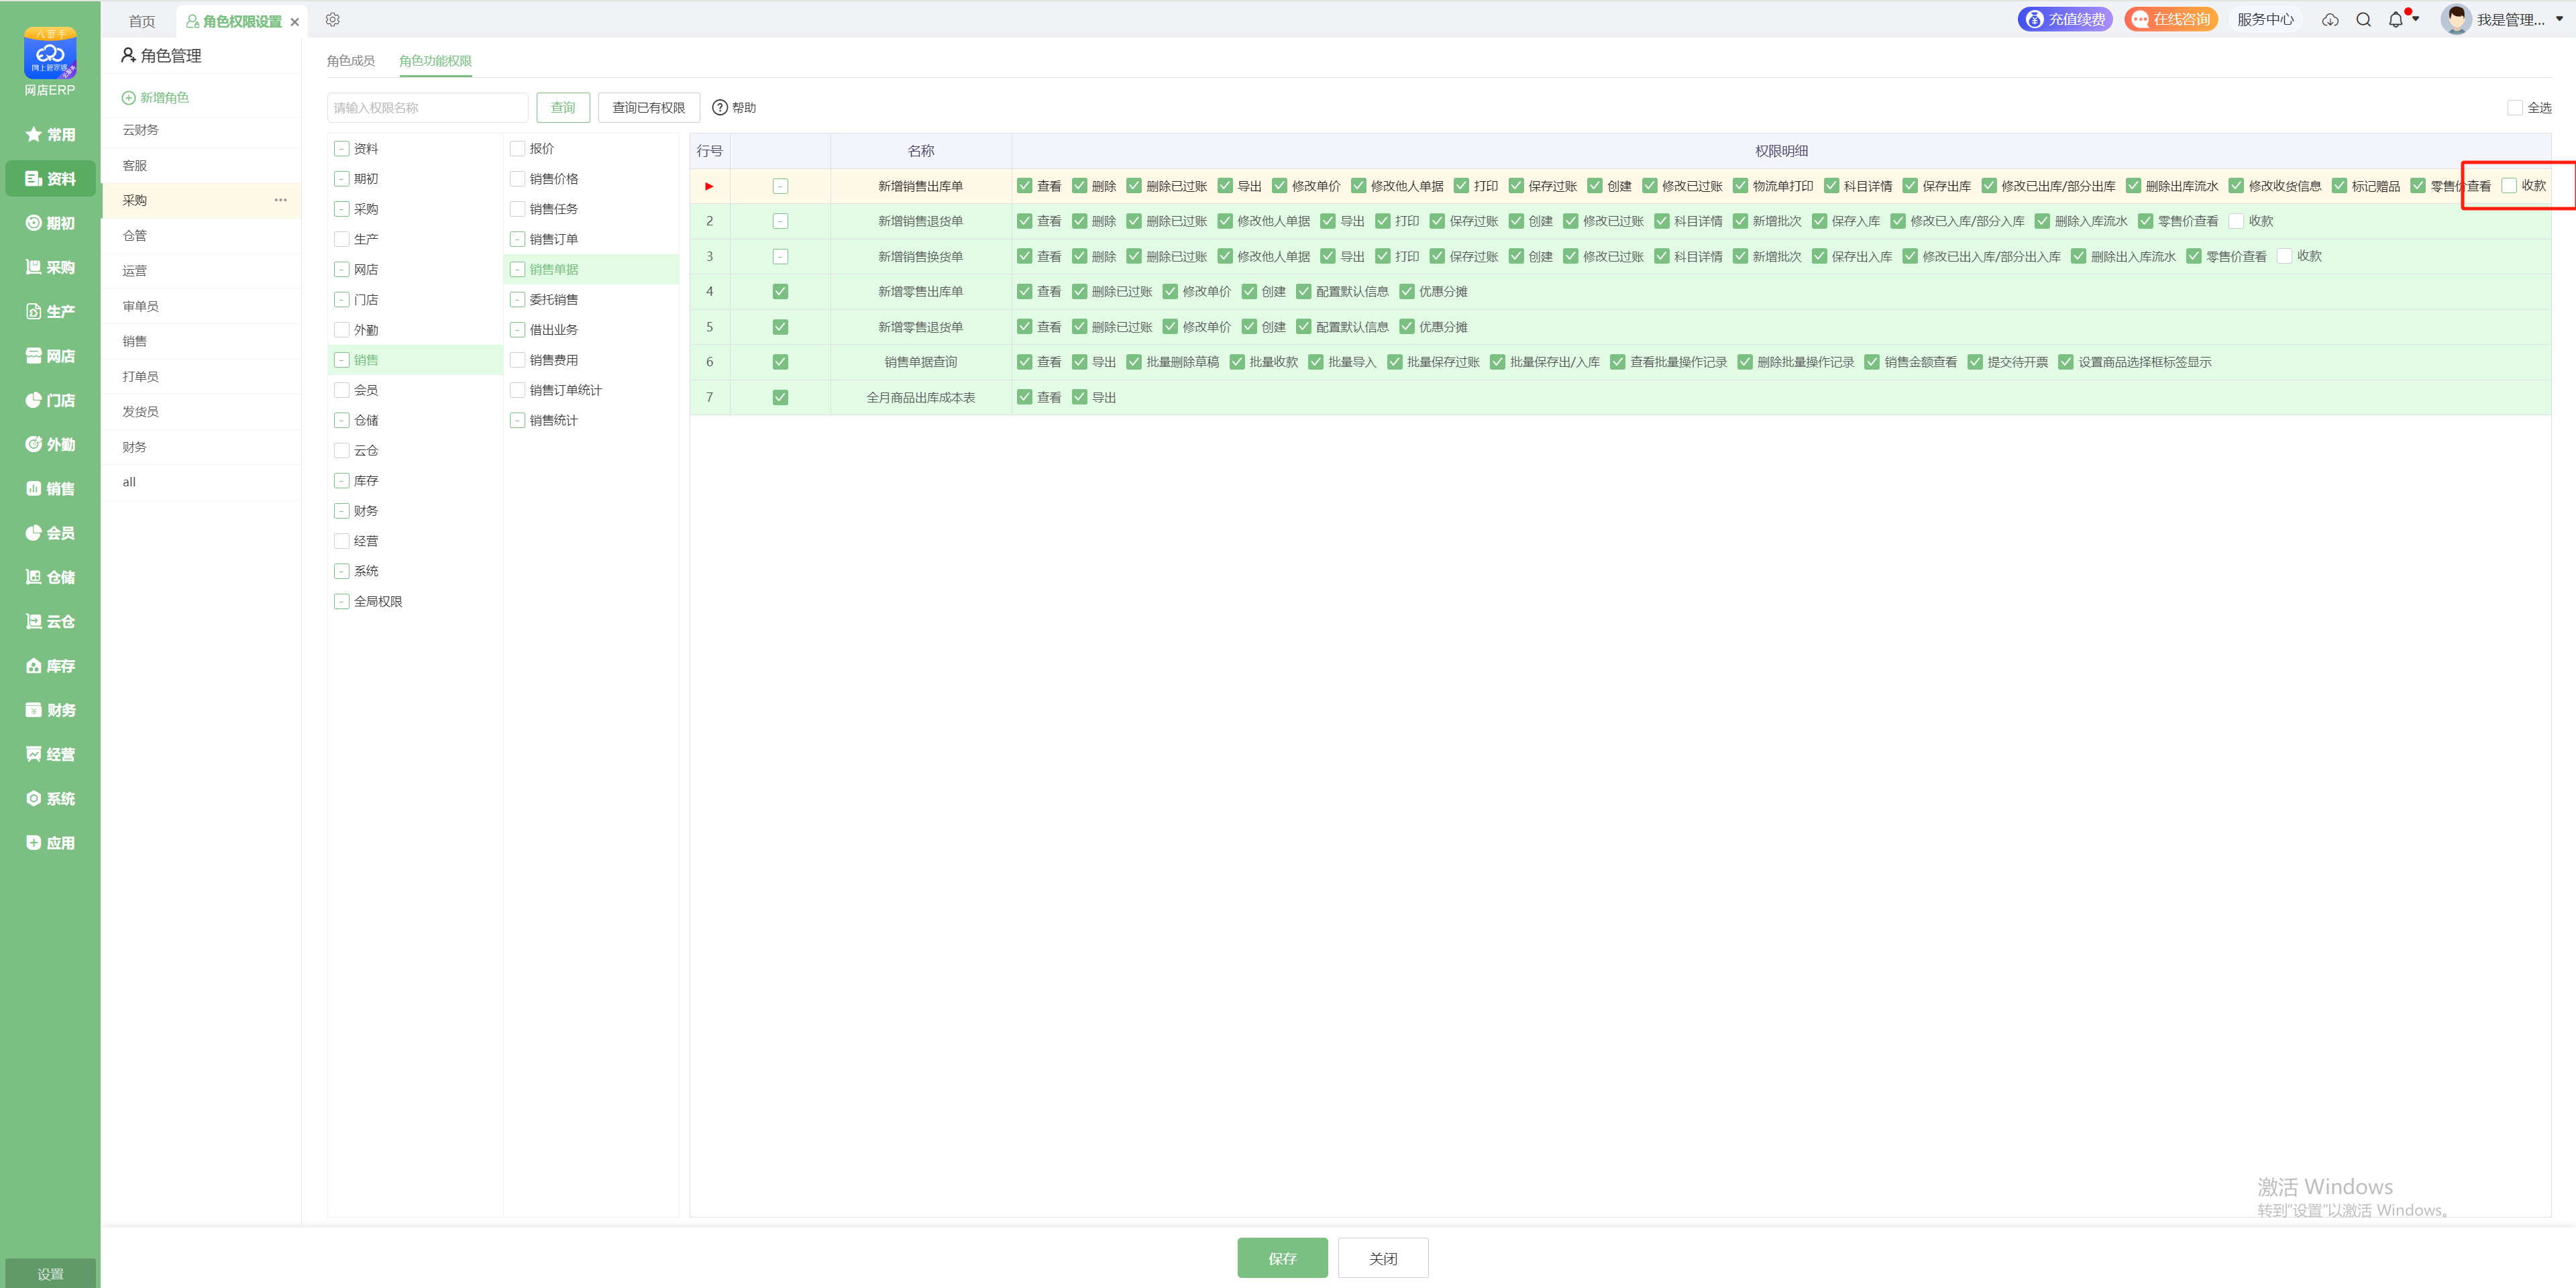Open the 库存 sidebar menu
Viewport: 2576px width, 1288px height.
pyautogui.click(x=50, y=665)
